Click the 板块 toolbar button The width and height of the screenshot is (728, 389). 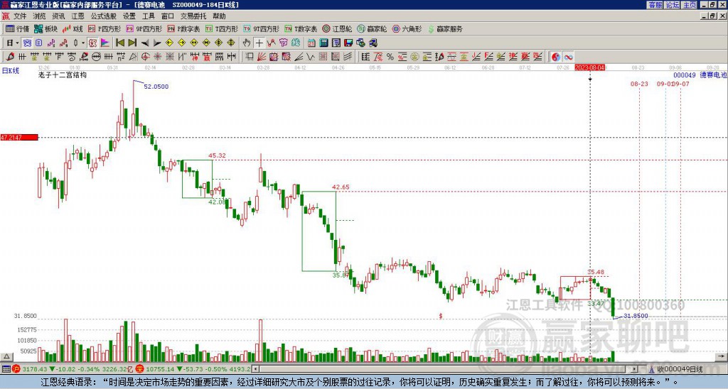tap(46, 28)
